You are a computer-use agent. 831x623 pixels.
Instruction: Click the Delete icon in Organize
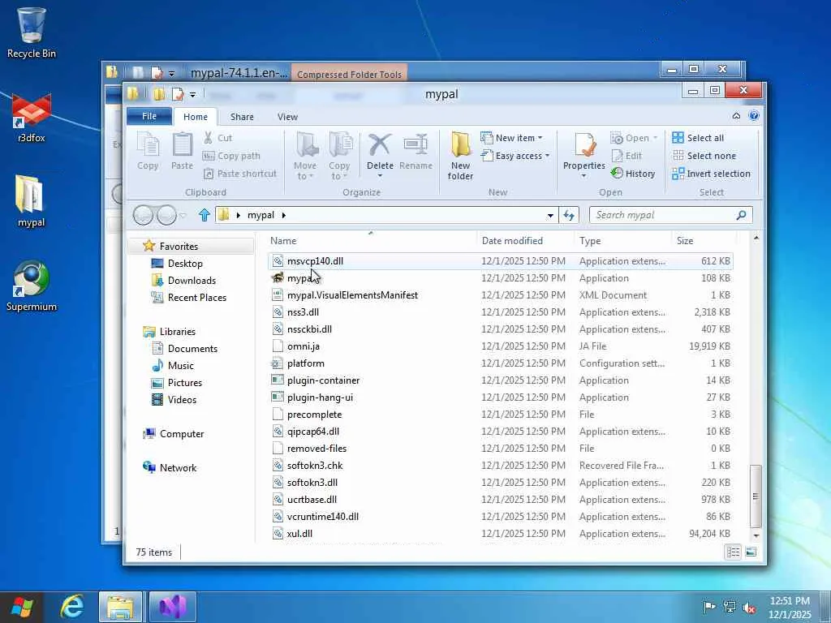pos(380,144)
